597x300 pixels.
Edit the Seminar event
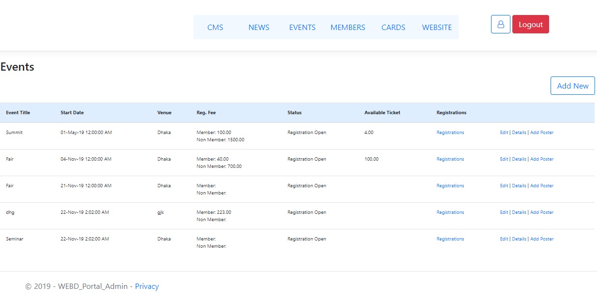coord(504,239)
